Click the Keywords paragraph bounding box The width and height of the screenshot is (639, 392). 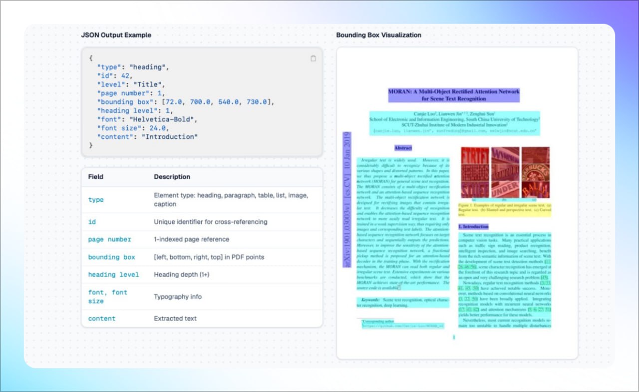click(403, 302)
